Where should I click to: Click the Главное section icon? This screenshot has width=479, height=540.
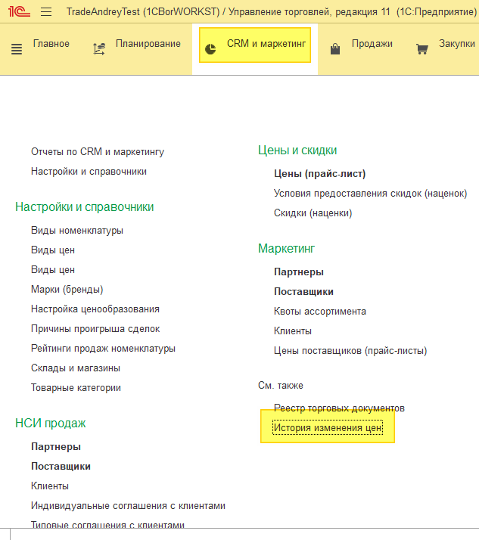coord(17,49)
